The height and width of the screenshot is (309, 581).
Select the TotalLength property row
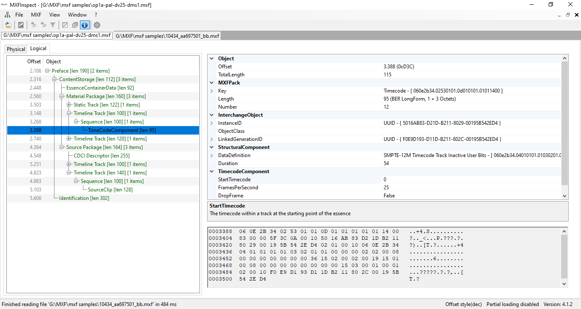pyautogui.click(x=384, y=75)
